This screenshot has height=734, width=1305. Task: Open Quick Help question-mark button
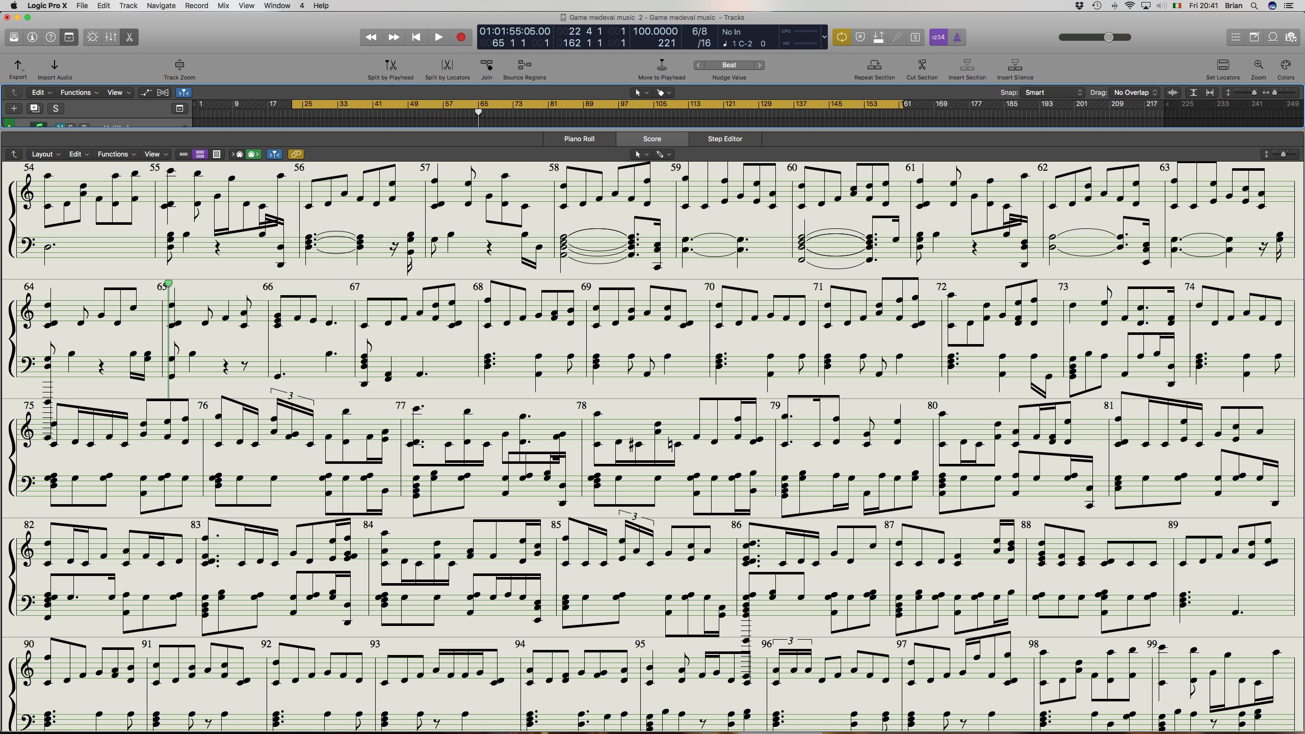[51, 37]
